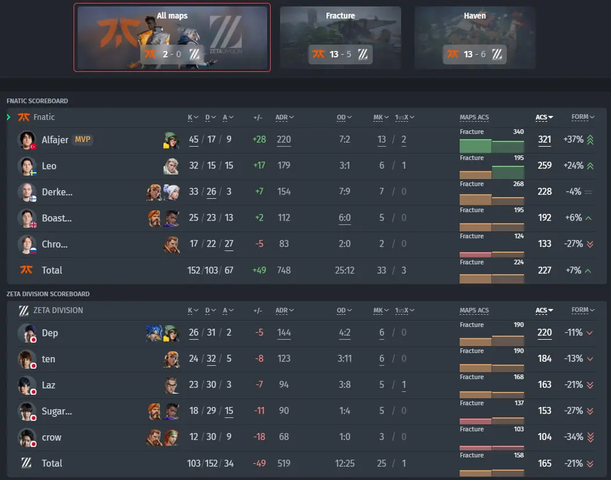
Task: Click SugarZ3ro's first agent icon
Action: (x=154, y=412)
